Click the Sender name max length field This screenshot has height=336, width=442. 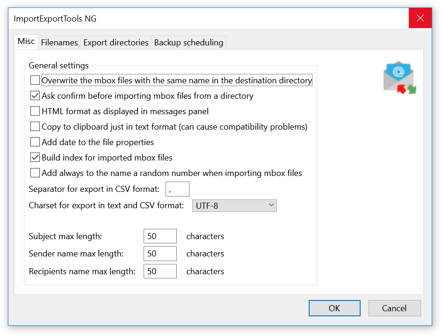click(x=160, y=254)
